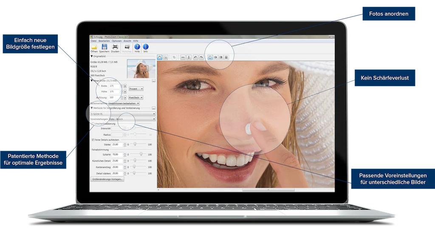This screenshot has height=233, width=435.
Task: Switch to the second split-preview layout icon
Action: coord(215,57)
